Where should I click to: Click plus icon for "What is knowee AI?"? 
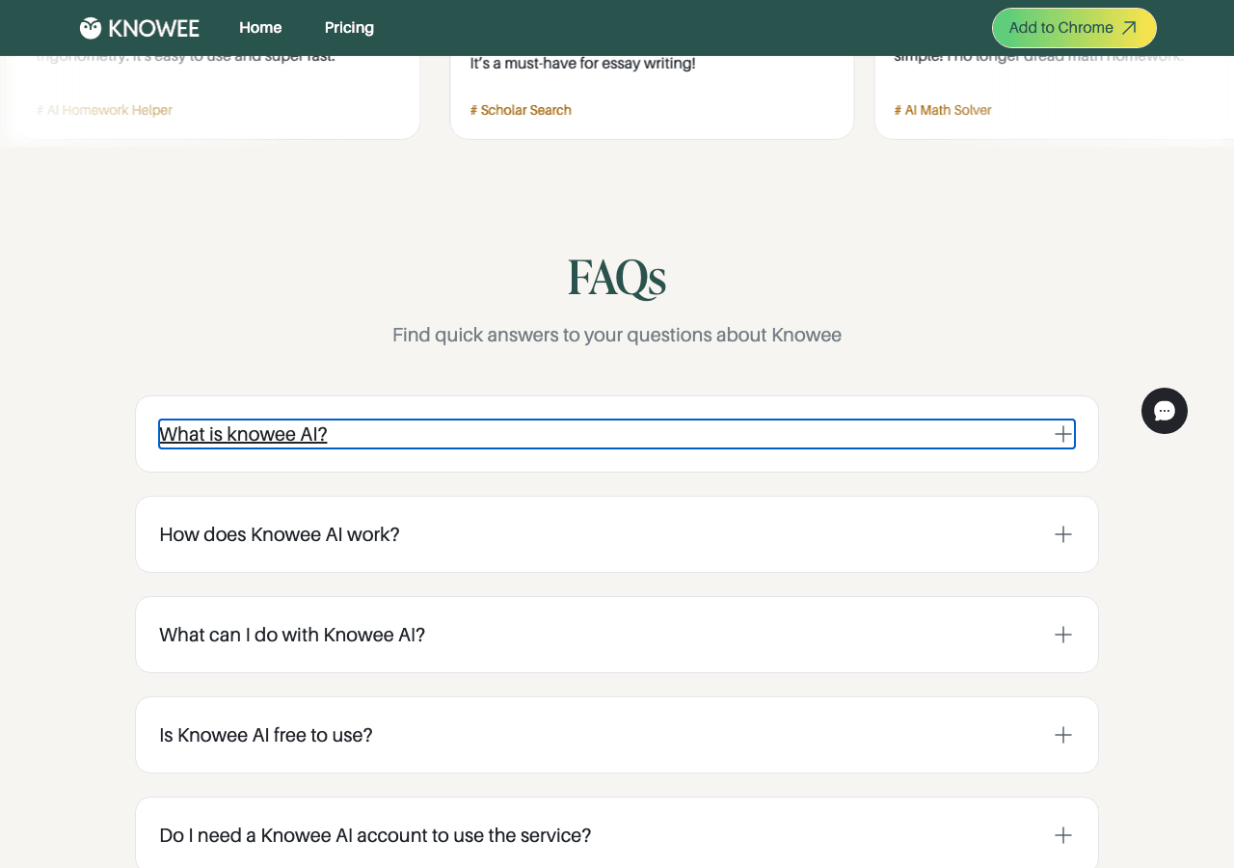coord(1063,434)
